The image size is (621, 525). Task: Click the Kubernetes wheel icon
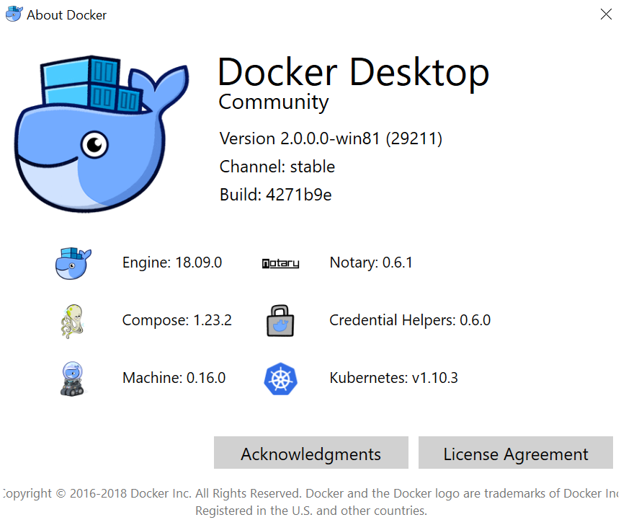tap(280, 379)
